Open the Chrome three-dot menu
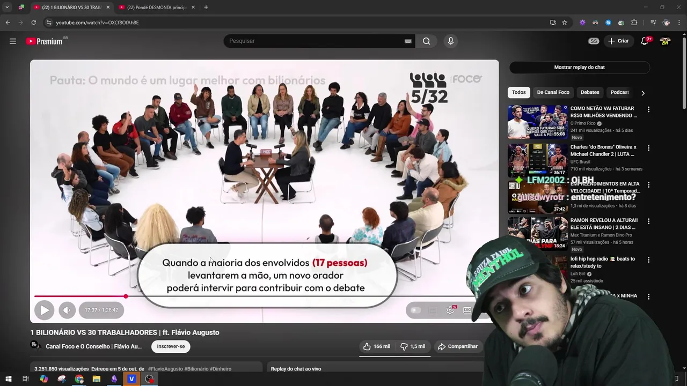687x386 pixels. point(679,23)
